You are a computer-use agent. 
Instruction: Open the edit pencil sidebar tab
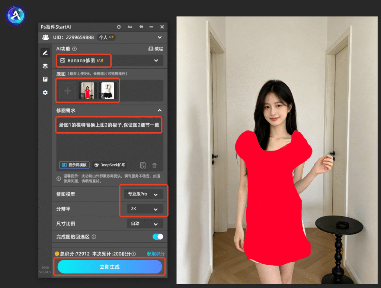45,53
